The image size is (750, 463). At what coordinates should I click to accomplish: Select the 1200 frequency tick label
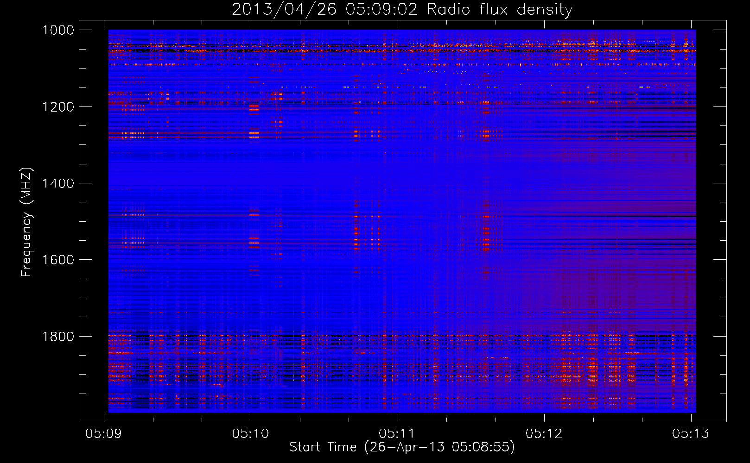click(58, 107)
